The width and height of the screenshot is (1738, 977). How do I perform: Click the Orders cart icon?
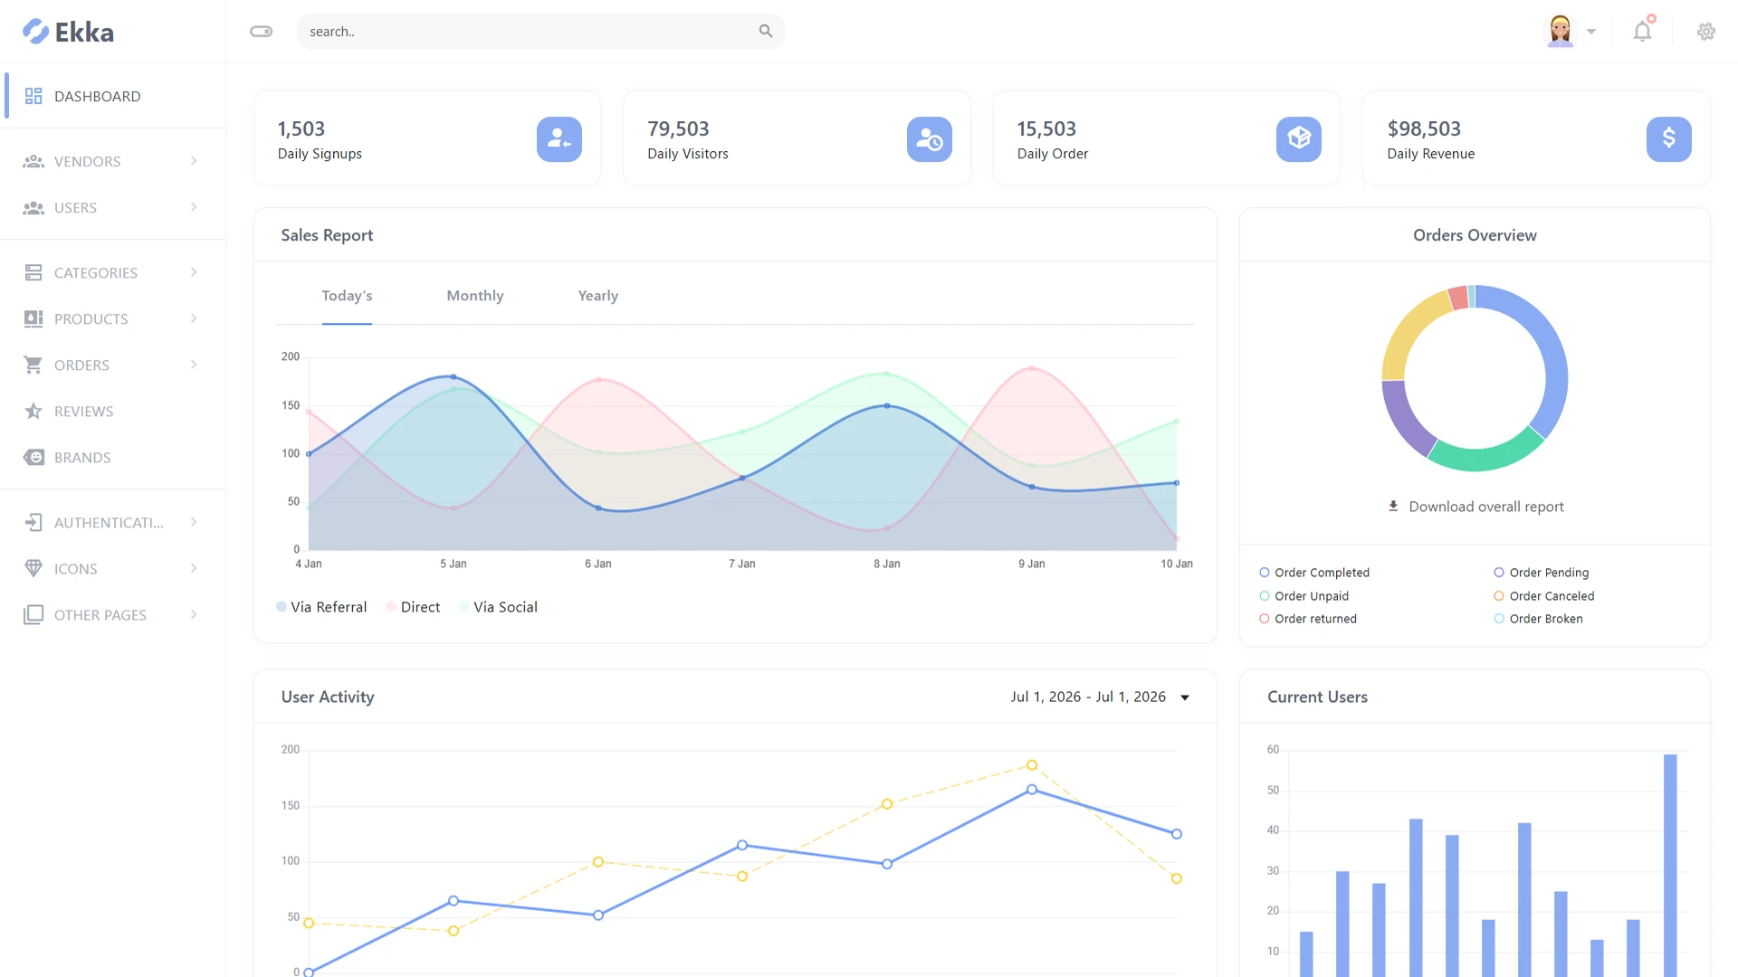point(33,365)
